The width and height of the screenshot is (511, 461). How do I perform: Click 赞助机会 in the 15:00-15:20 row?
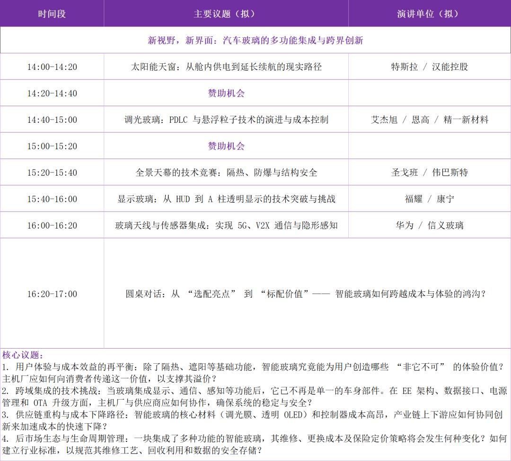(x=226, y=146)
